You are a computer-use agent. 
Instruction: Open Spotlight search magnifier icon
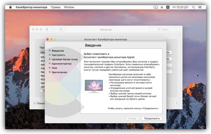[194, 7]
